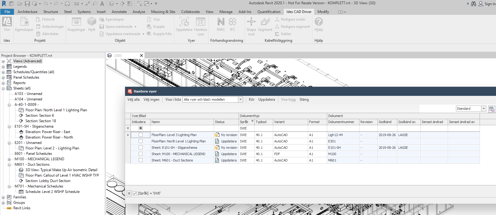Remove the filter with the X button
The image size is (496, 215).
(x=129, y=193)
